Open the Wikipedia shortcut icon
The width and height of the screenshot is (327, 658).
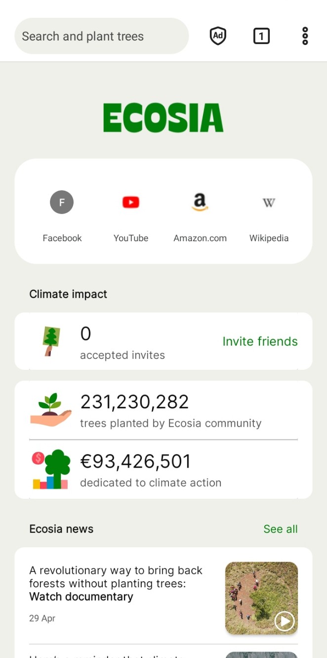tap(269, 202)
